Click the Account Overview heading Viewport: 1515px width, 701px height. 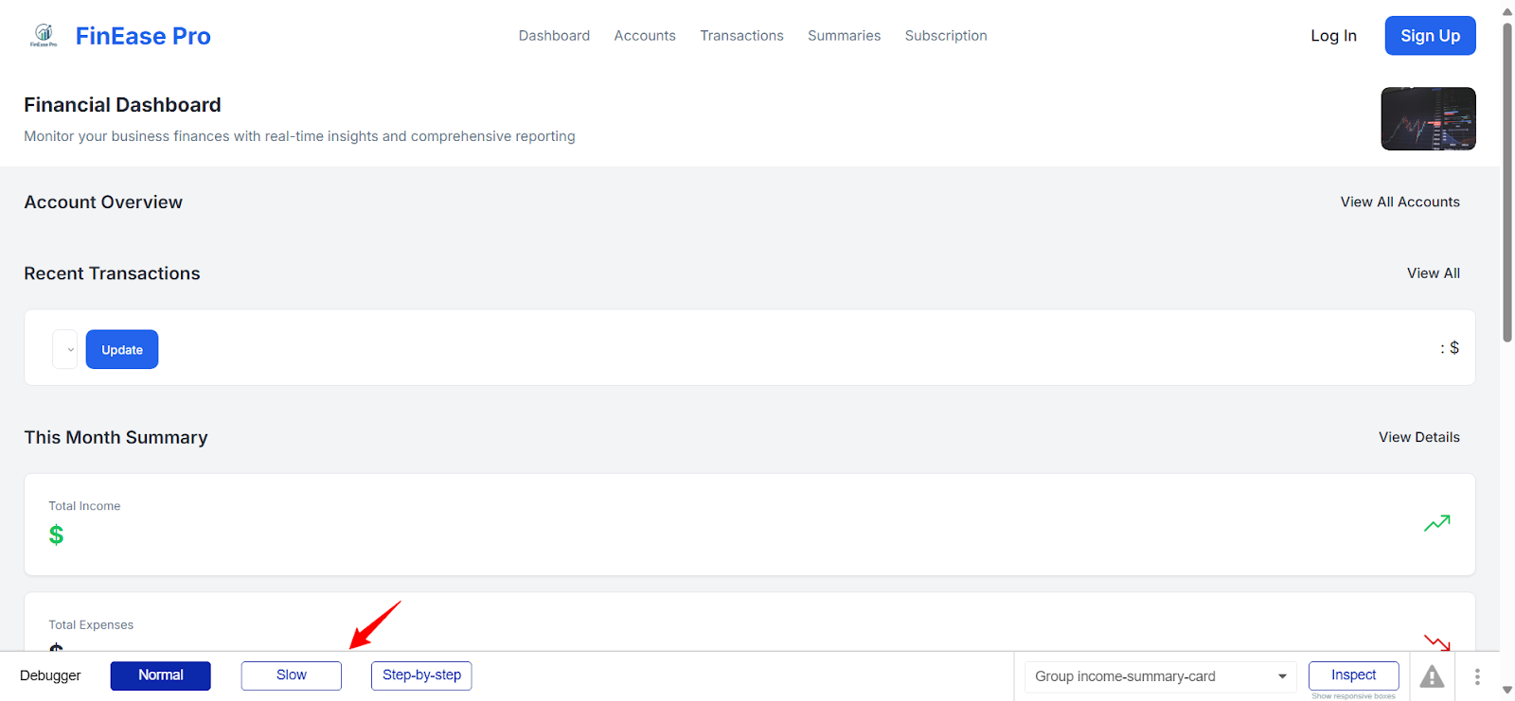tap(103, 202)
